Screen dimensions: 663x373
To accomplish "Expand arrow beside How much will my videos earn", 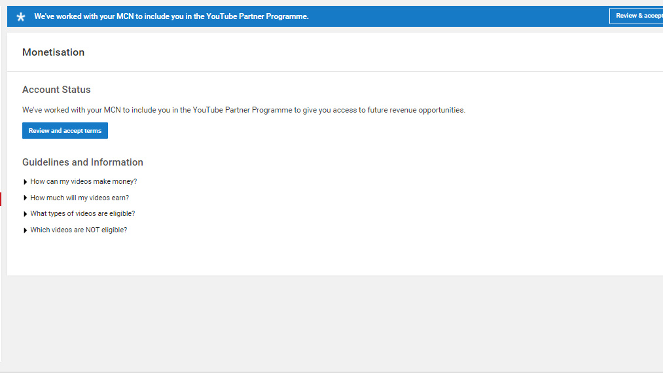I will pos(26,198).
